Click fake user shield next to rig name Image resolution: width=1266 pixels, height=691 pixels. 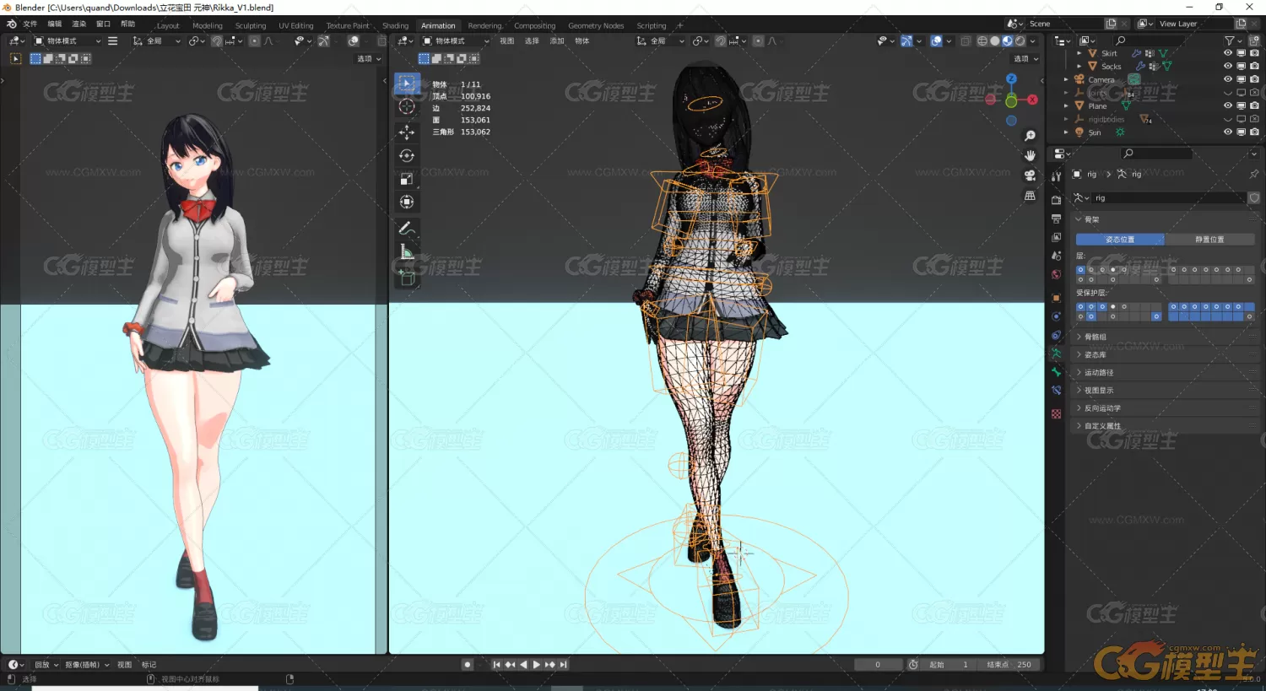[1254, 197]
